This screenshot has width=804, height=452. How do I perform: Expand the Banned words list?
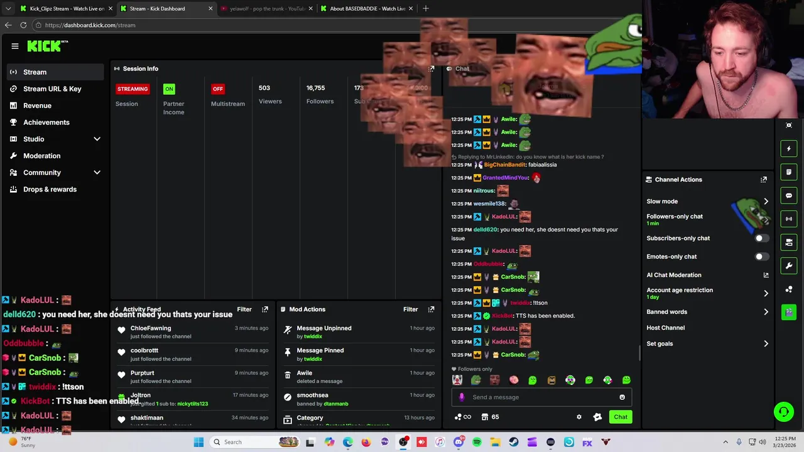click(766, 312)
